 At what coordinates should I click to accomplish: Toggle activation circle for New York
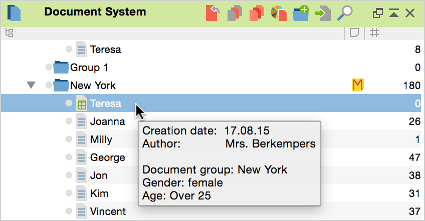point(49,85)
